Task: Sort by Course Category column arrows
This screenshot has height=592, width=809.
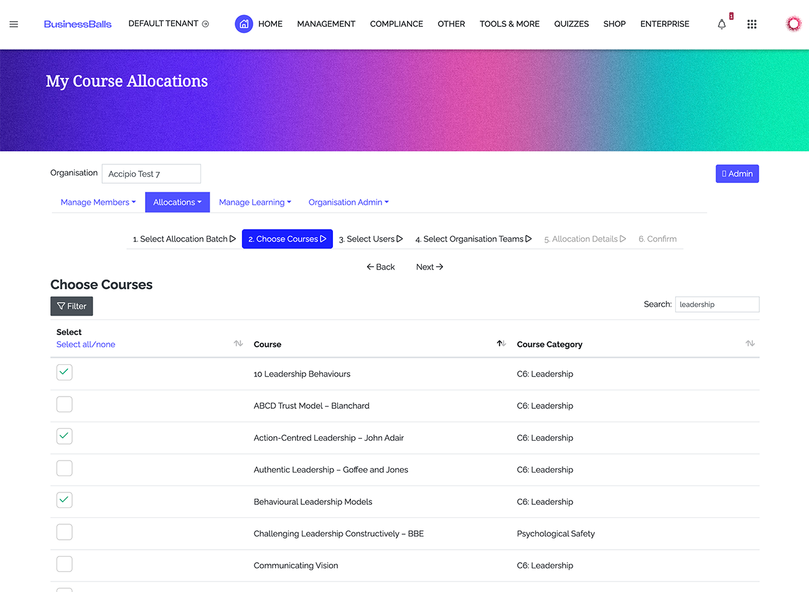Action: pos(750,344)
